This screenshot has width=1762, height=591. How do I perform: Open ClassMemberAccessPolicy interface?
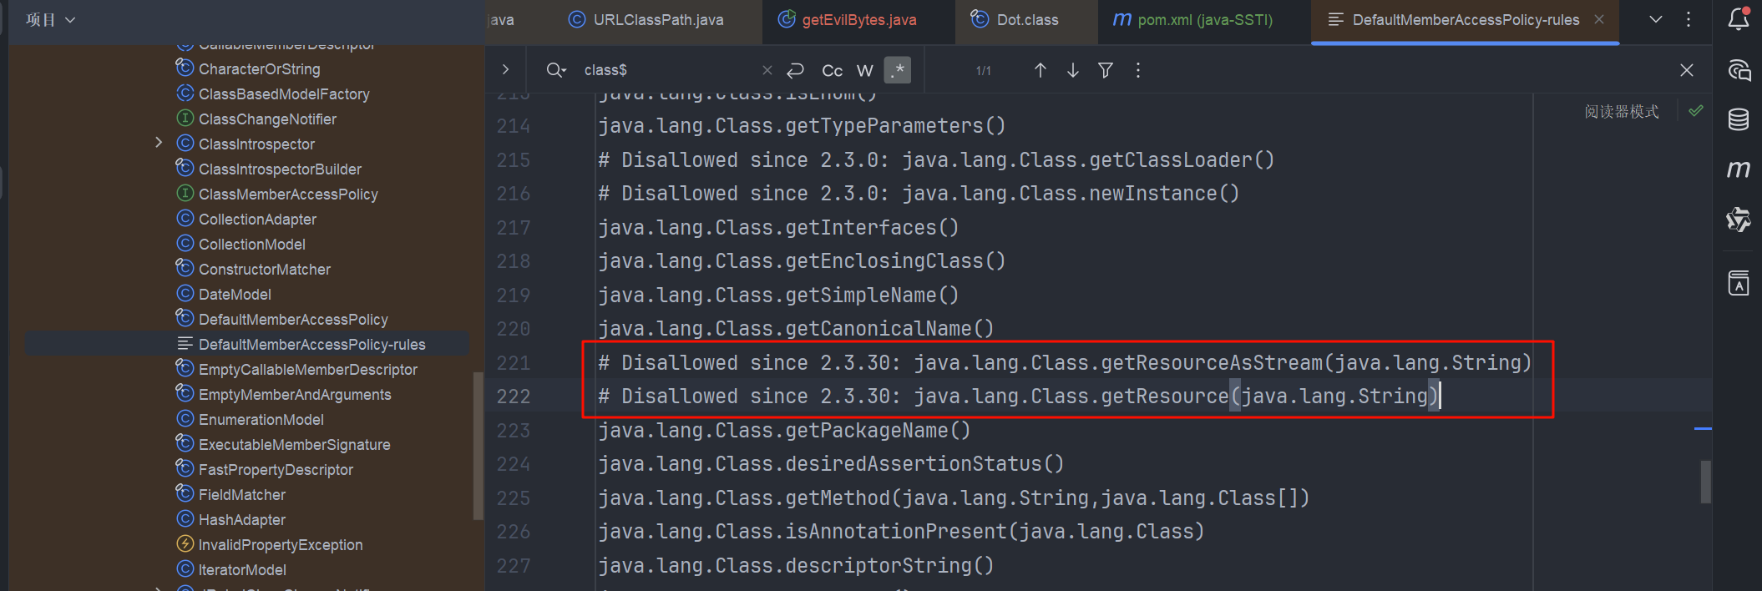point(288,194)
